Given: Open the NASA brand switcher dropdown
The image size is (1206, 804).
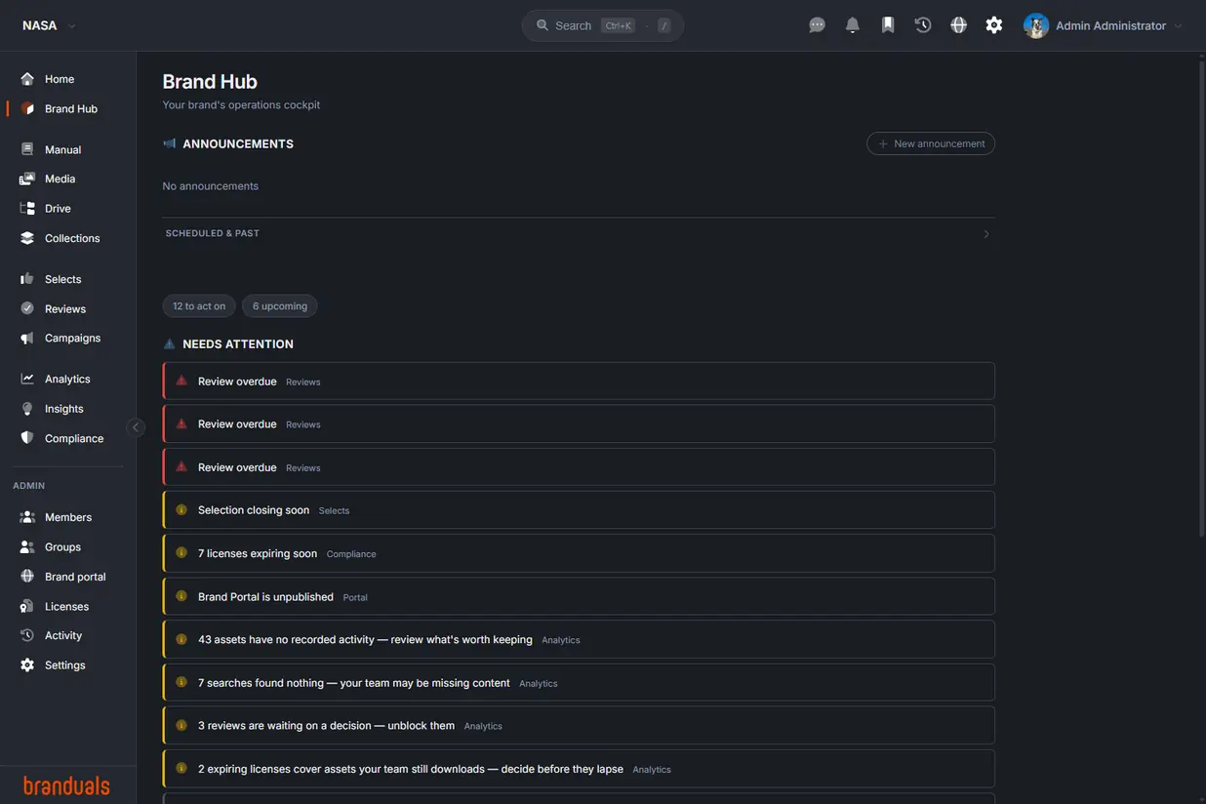Looking at the screenshot, I should tap(49, 25).
